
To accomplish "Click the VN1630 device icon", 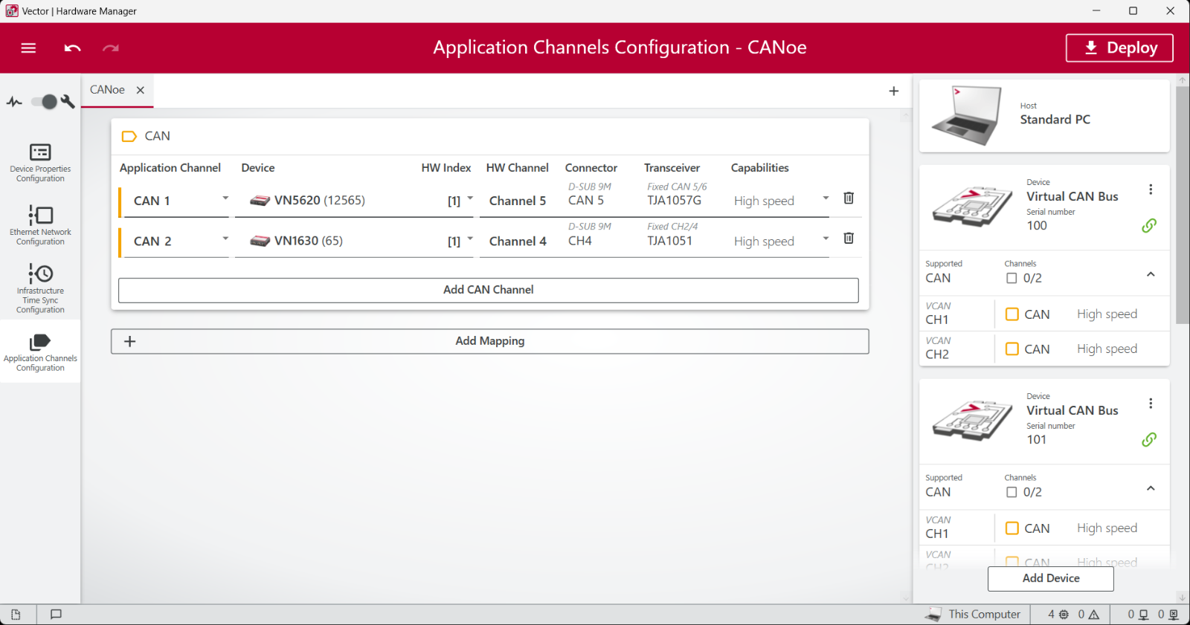I will point(260,241).
